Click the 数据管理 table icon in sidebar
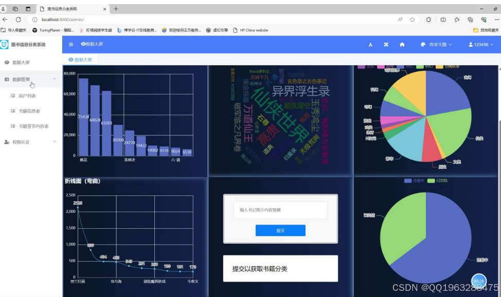 pyautogui.click(x=7, y=80)
